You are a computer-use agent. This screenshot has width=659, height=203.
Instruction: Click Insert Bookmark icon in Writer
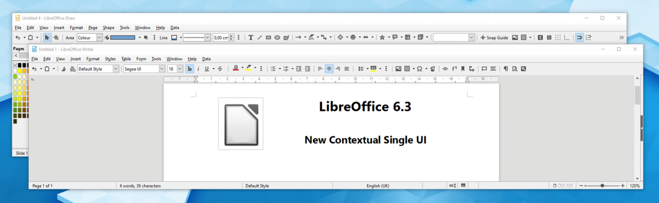[x=463, y=69]
